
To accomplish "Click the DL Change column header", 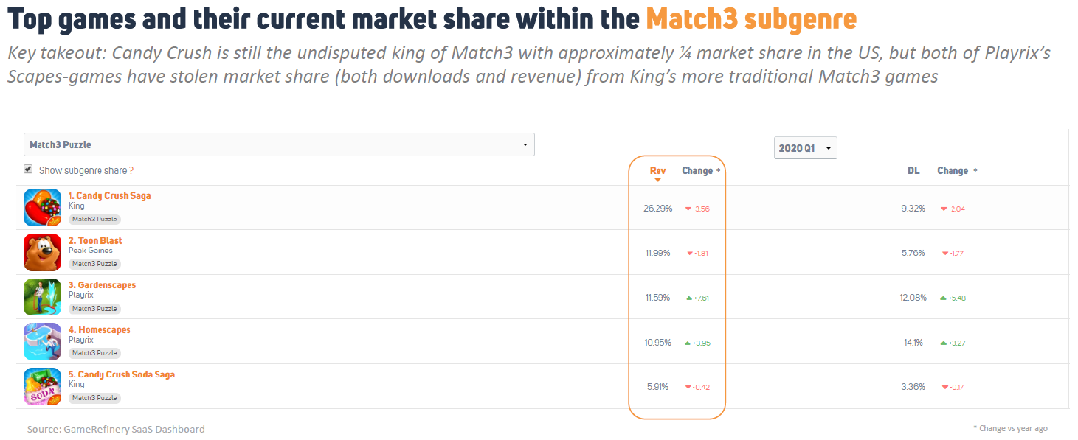I will pos(952,170).
